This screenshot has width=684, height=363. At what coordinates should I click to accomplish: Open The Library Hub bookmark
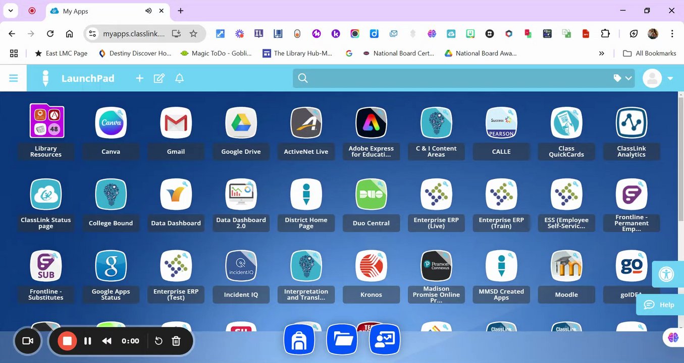pyautogui.click(x=298, y=53)
